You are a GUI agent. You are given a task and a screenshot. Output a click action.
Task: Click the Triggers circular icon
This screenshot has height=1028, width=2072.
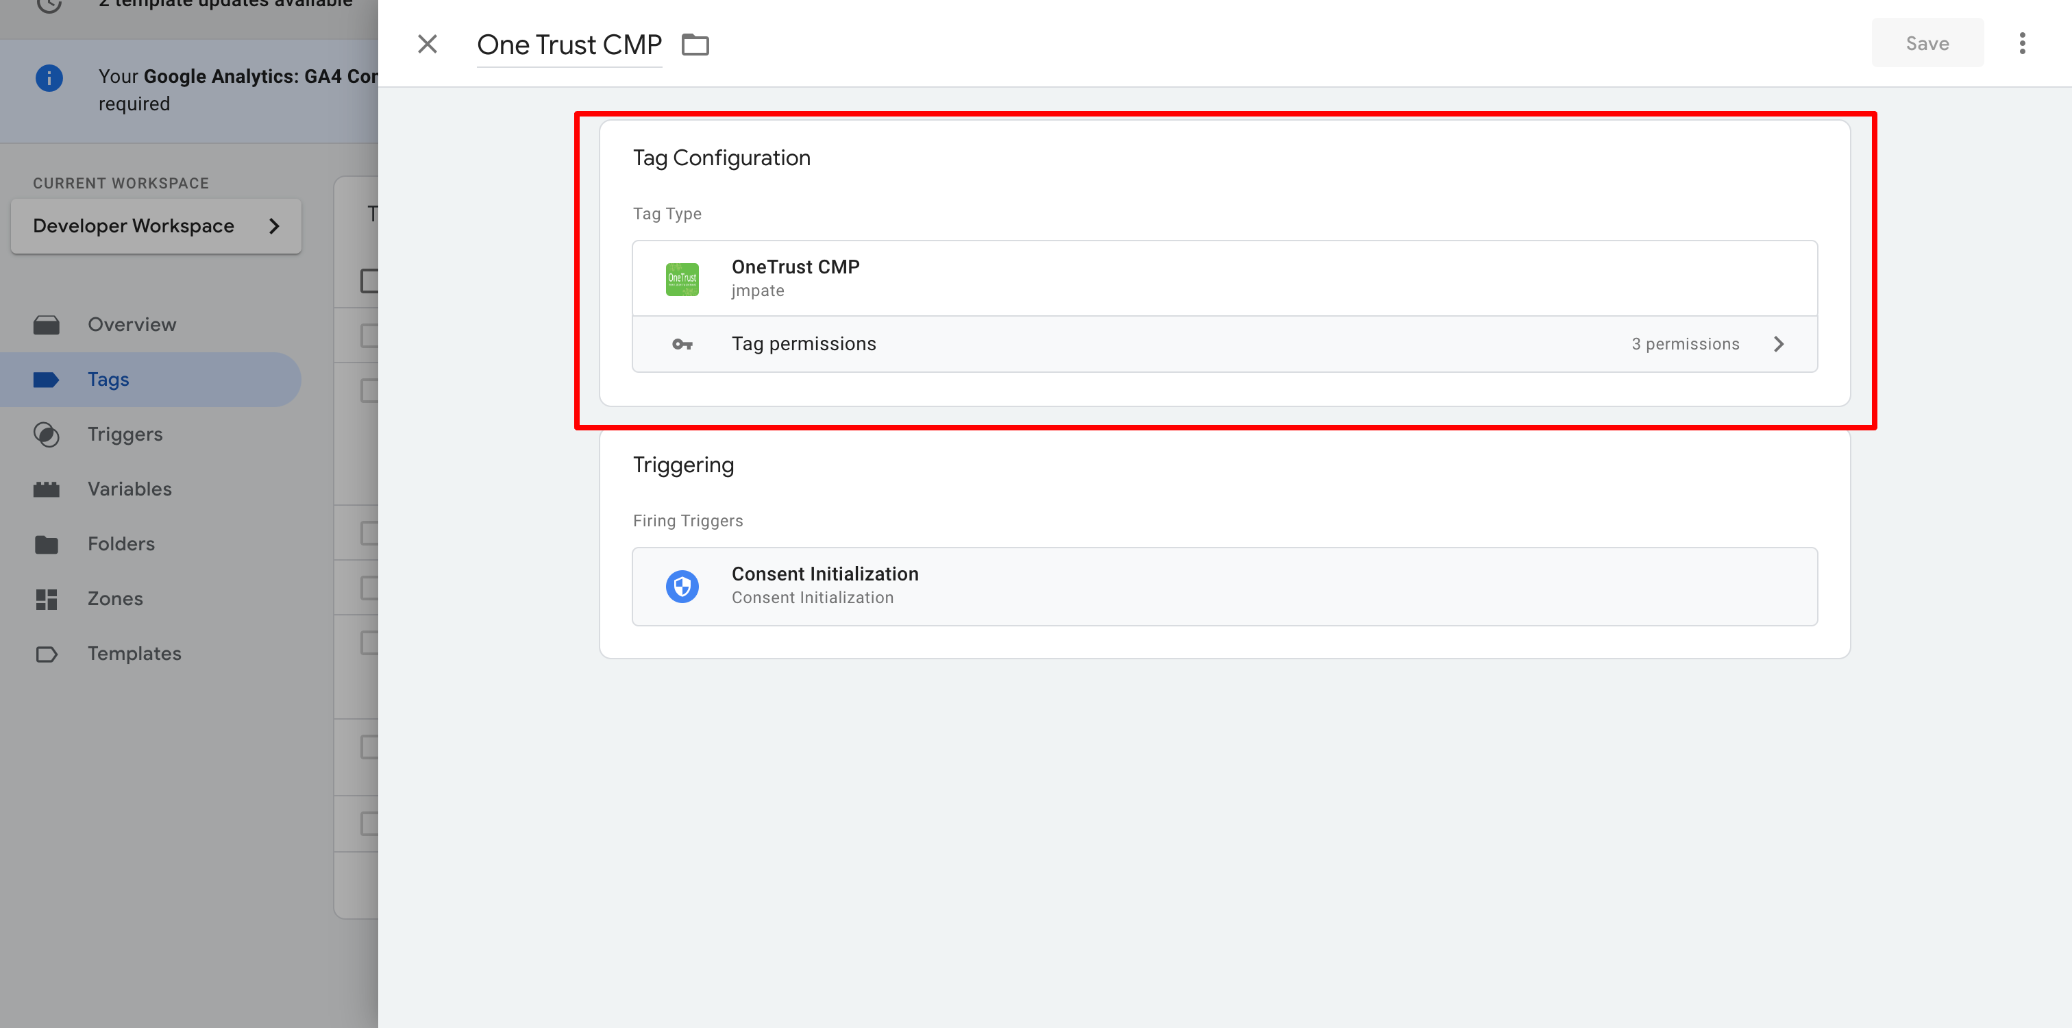click(47, 435)
